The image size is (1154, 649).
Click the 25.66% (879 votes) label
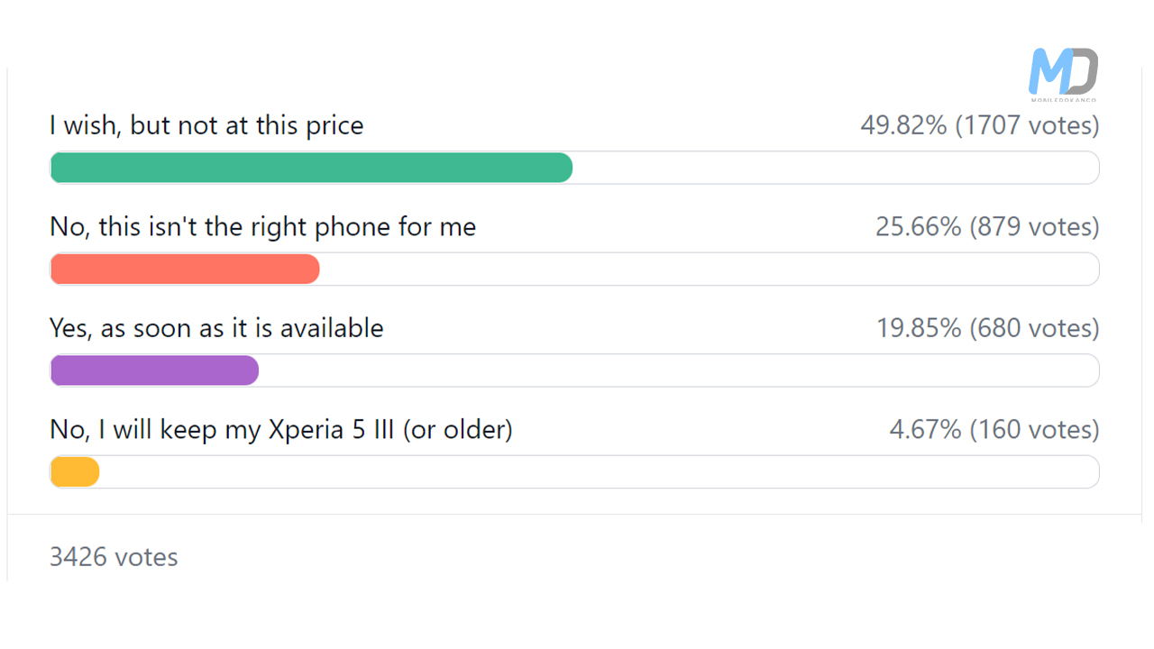point(987,226)
